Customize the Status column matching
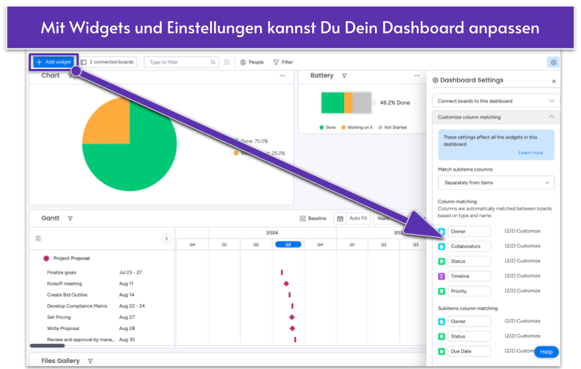Viewport: 581px width, 369px height. pyautogui.click(x=528, y=261)
